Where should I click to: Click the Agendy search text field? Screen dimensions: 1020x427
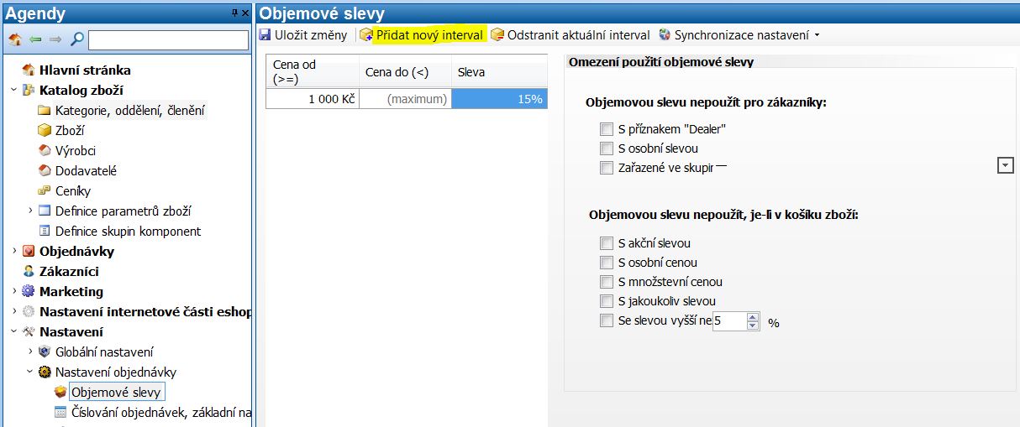point(166,39)
